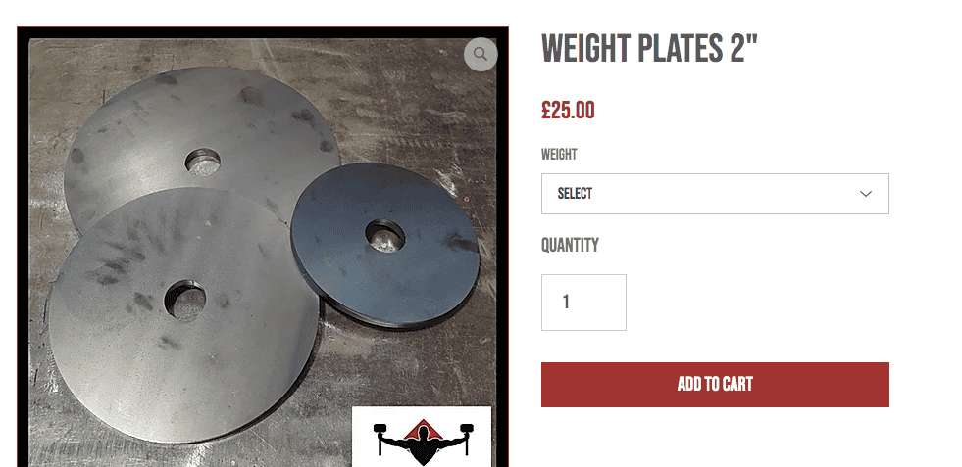Screen dimensions: 962x467
Task: Focus the Quantity input field
Action: coord(583,303)
